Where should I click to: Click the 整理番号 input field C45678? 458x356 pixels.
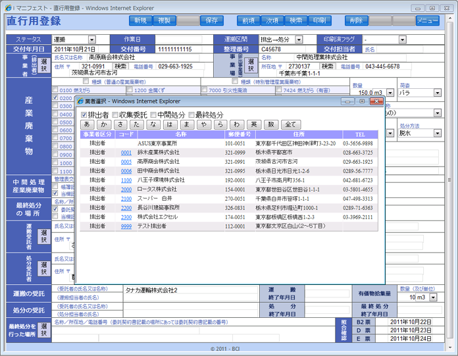282,49
